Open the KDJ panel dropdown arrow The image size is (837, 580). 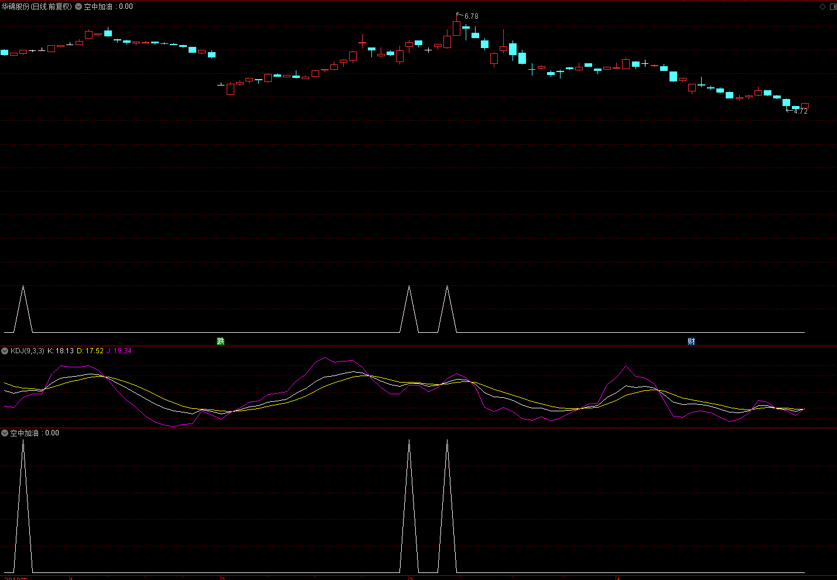coord(5,351)
